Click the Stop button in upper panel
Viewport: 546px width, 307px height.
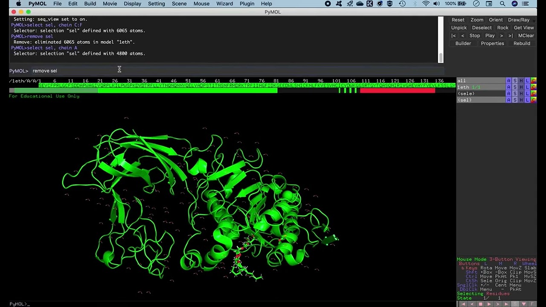(x=474, y=36)
